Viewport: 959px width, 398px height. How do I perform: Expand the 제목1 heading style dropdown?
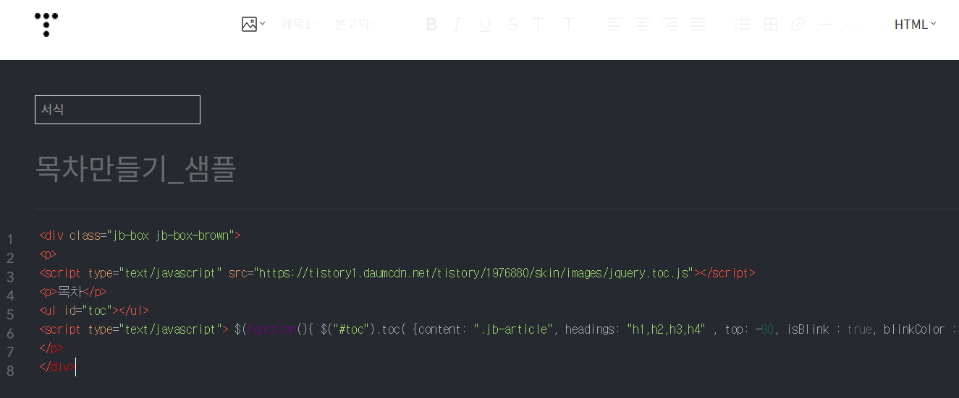click(300, 24)
